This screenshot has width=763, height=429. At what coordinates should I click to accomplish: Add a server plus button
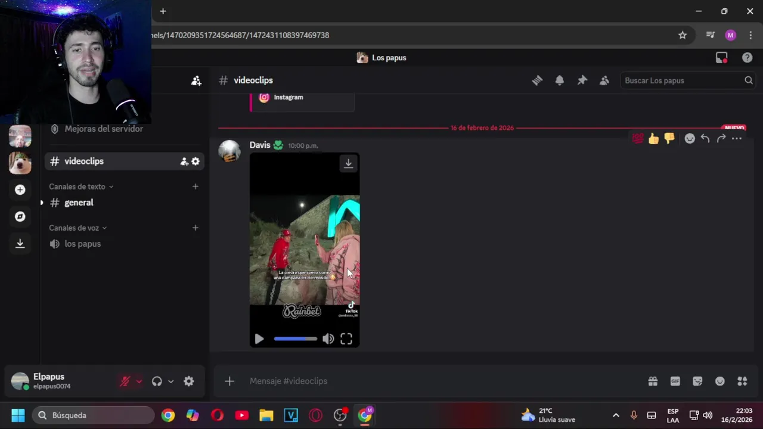coord(20,189)
